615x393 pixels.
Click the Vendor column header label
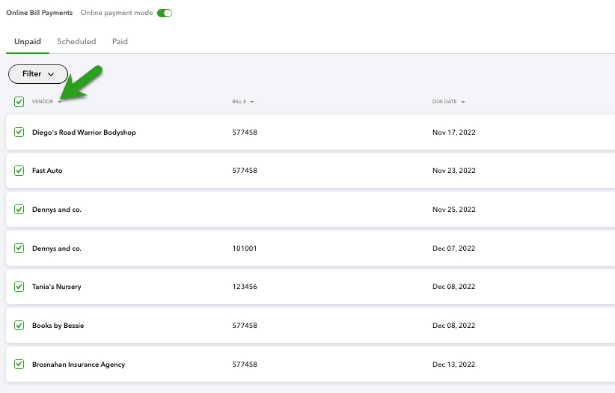[x=43, y=102]
